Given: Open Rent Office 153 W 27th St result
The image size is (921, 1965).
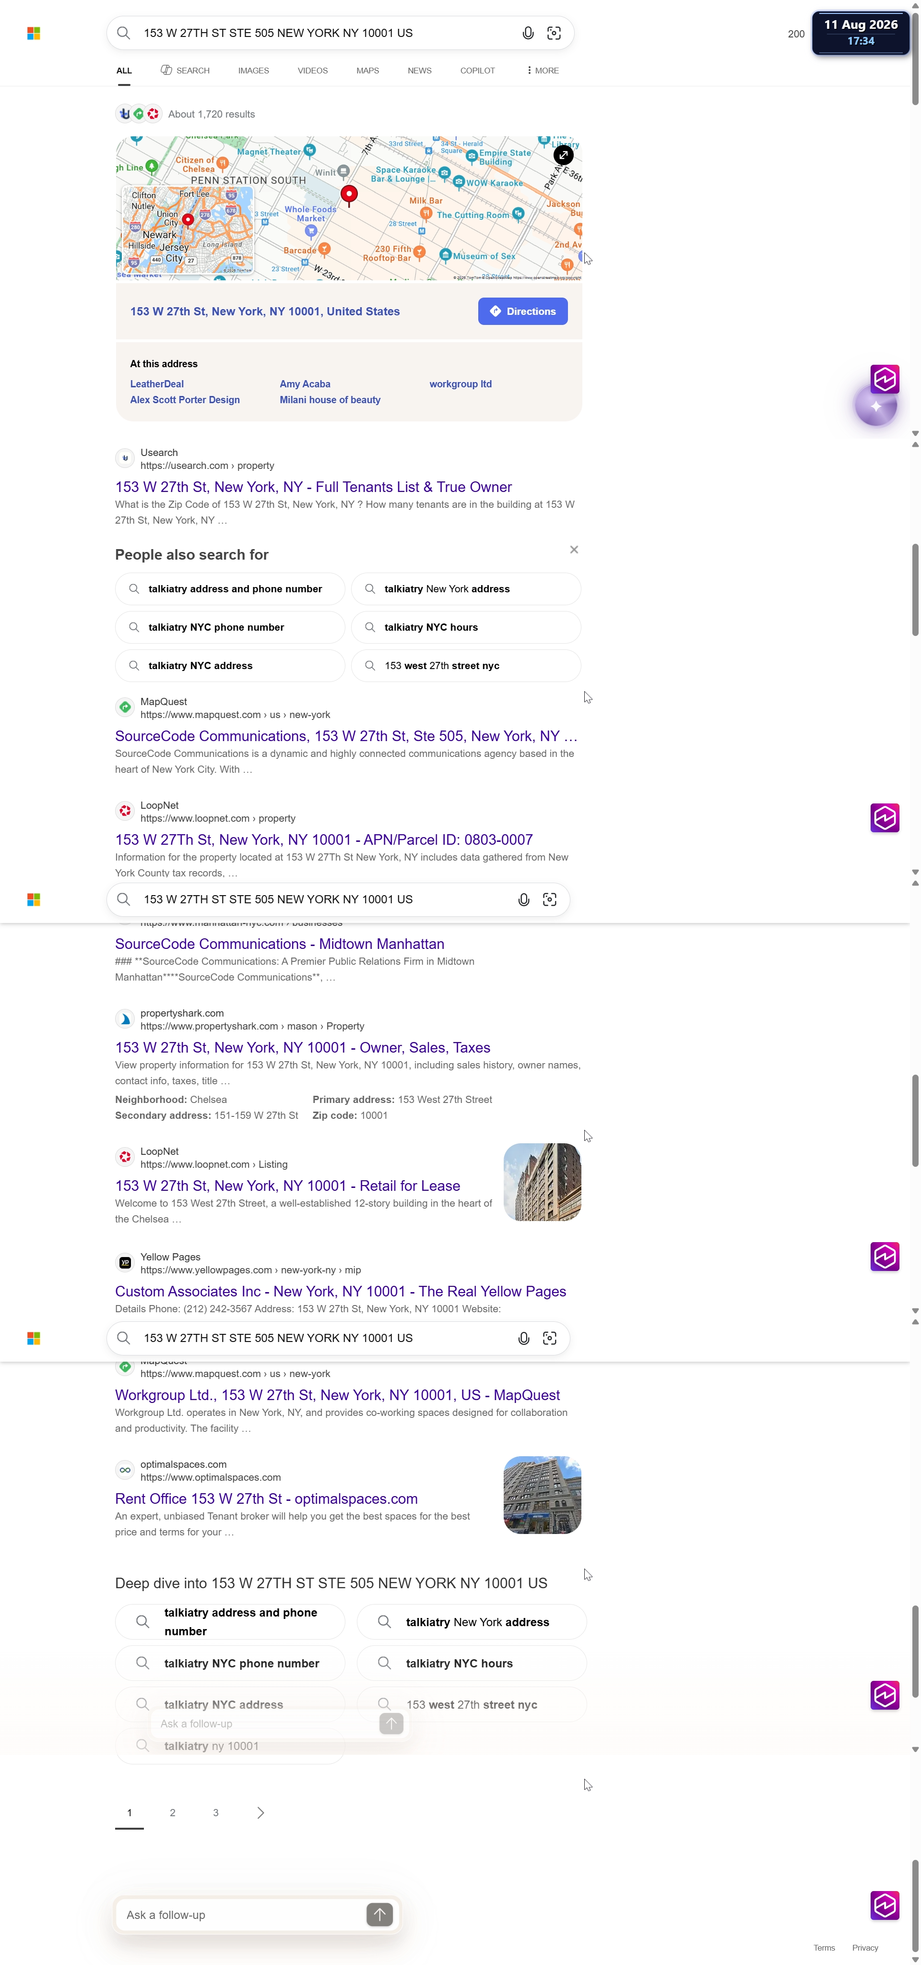Looking at the screenshot, I should point(266,1498).
